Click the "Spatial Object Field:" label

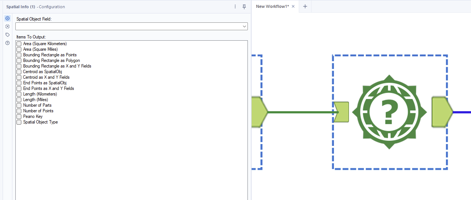tap(34, 19)
